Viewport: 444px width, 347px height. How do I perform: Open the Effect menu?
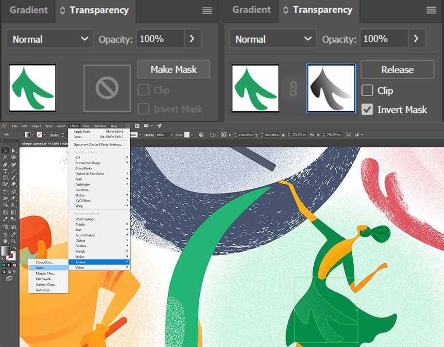point(74,126)
